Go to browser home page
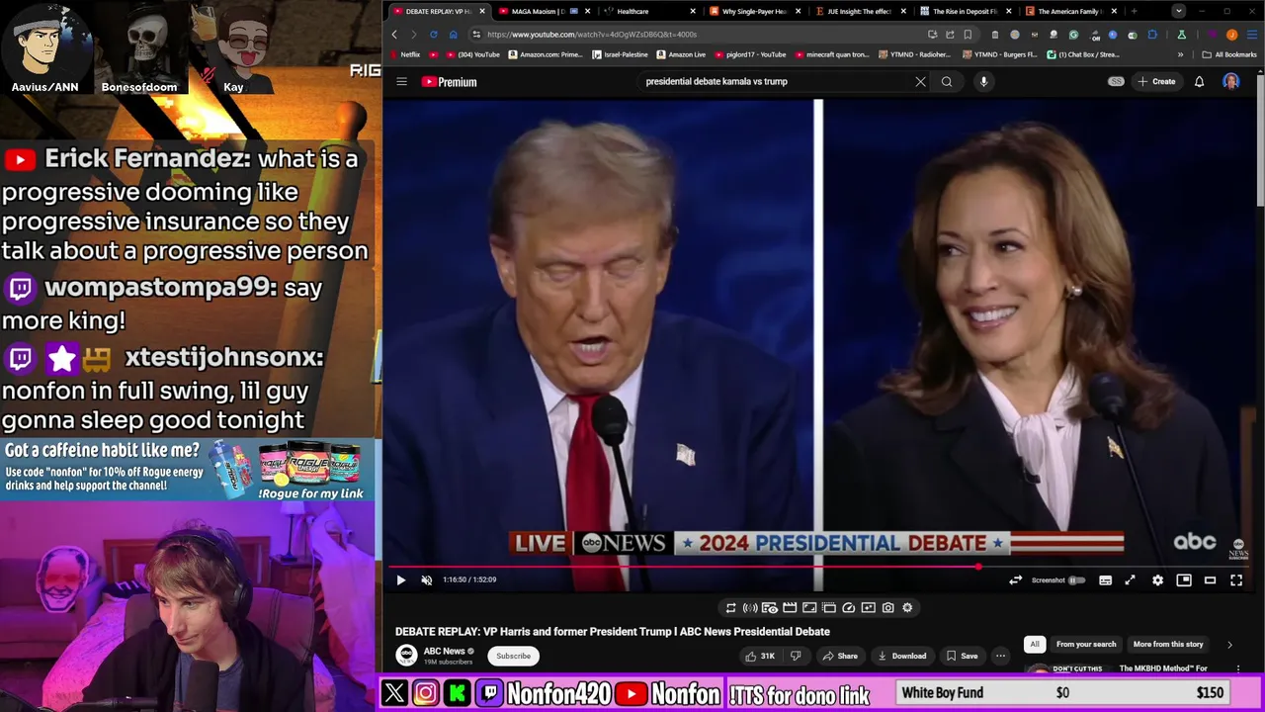Screen dimensions: 1265x712 (454, 35)
